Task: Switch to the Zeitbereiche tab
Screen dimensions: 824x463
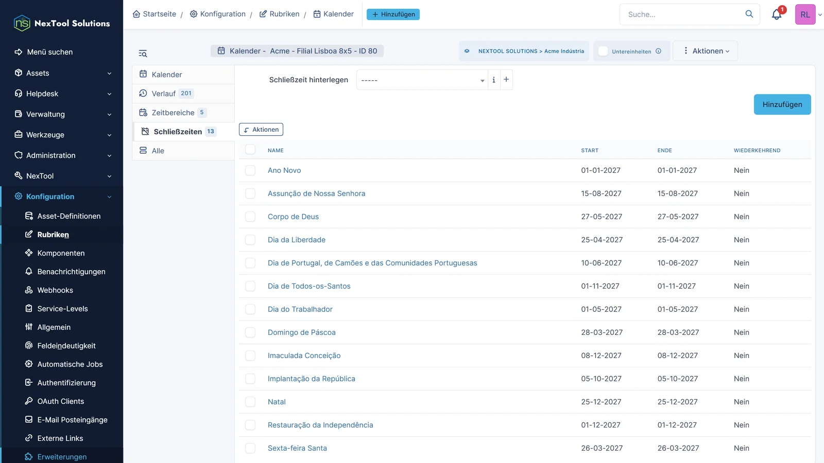Action: coord(183,113)
